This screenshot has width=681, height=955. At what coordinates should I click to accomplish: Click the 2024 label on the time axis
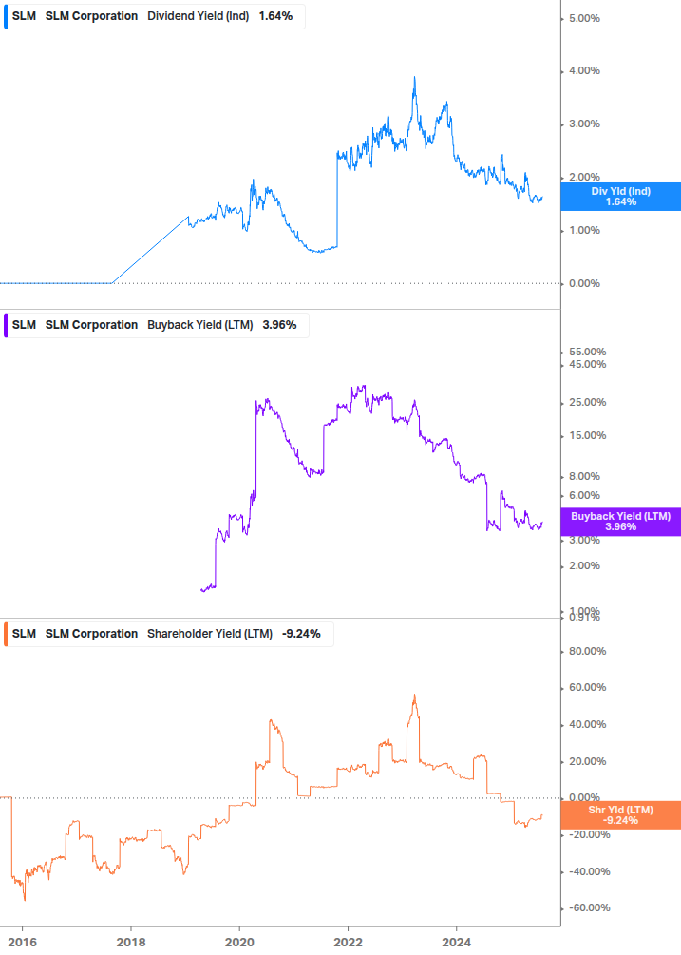(457, 943)
